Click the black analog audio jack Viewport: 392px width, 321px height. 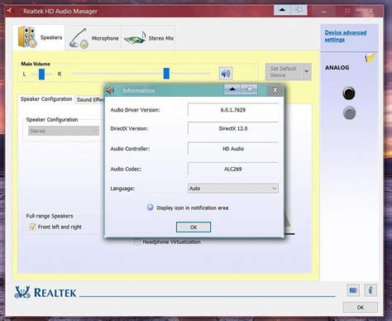[349, 93]
